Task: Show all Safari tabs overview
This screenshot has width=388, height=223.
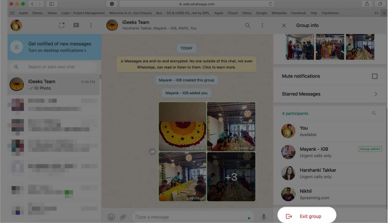Action: tap(380, 4)
